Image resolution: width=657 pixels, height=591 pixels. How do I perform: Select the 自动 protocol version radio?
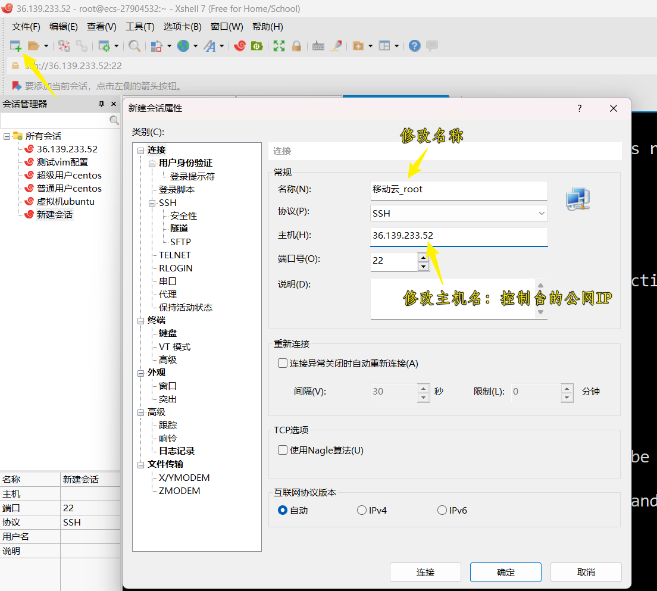point(283,510)
